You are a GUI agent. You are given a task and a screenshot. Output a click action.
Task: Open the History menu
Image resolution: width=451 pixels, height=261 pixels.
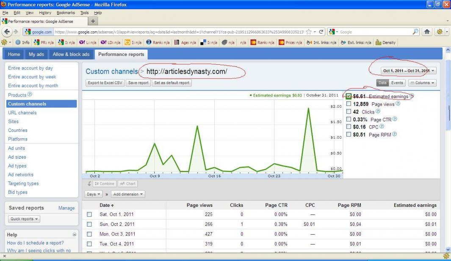click(x=45, y=13)
